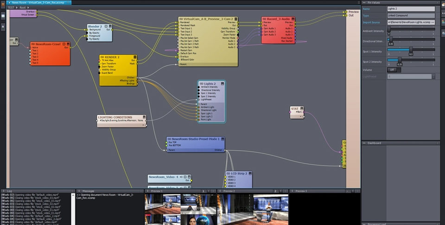Image resolution: width=445 pixels, height=225 pixels.
Task: Click the Active pin on NewsRoom-Crawl node
Action: [x=31, y=47]
